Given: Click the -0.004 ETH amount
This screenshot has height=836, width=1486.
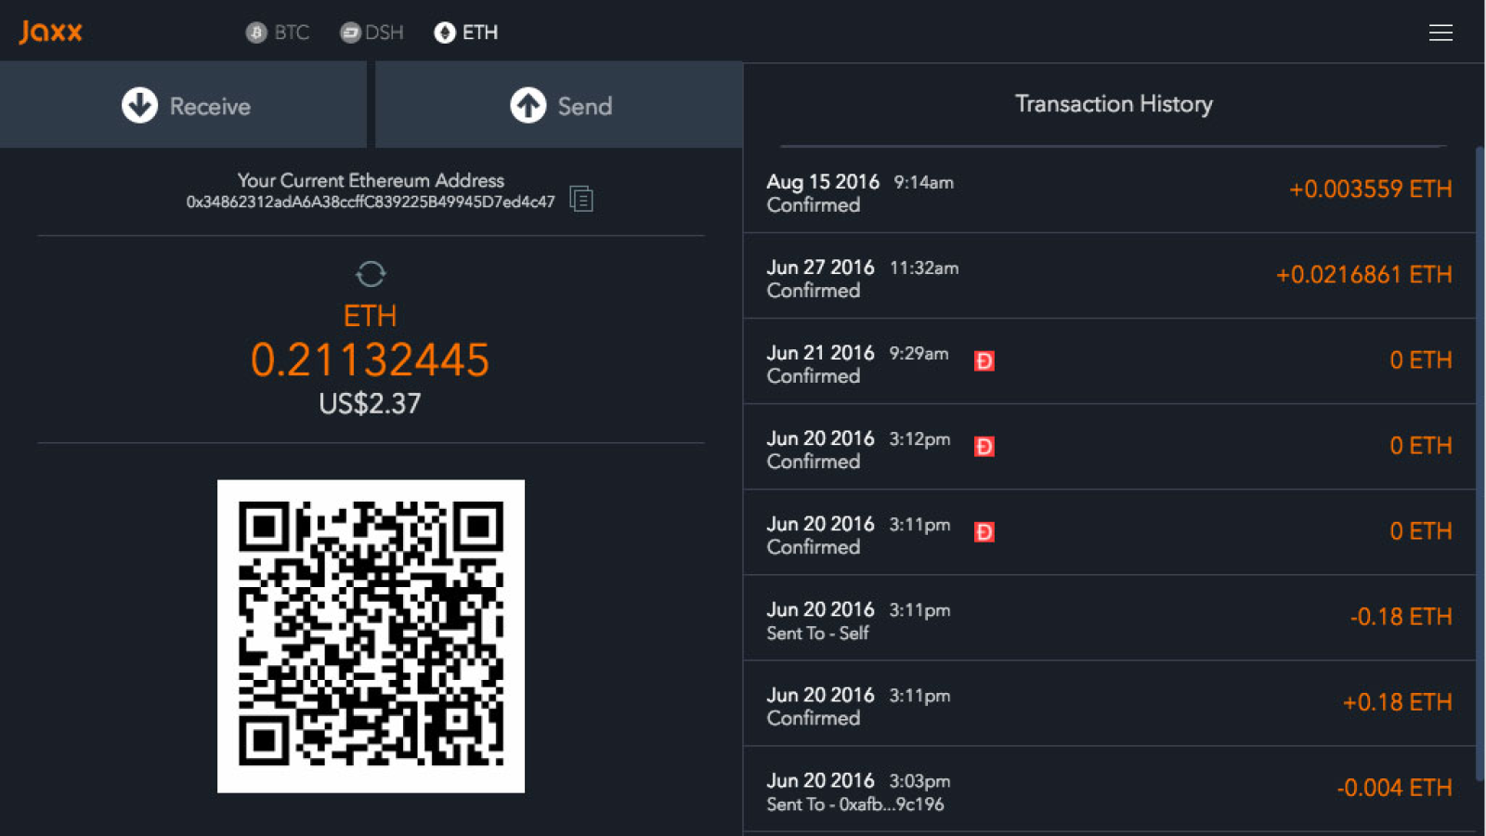Looking at the screenshot, I should pos(1394,788).
